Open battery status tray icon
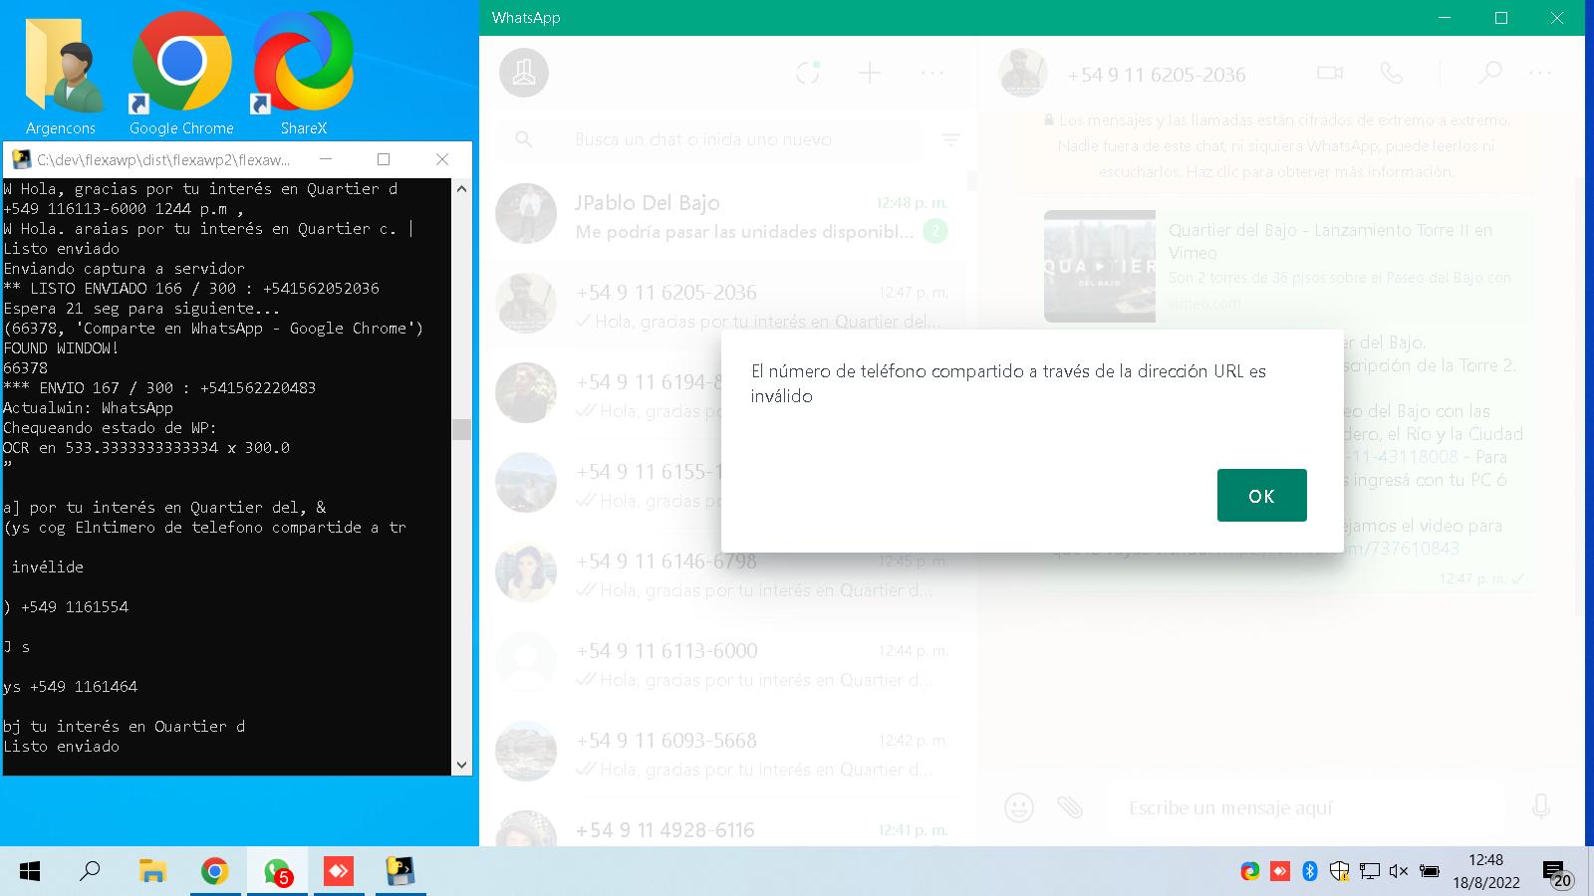The image size is (1594, 896). 1429,871
